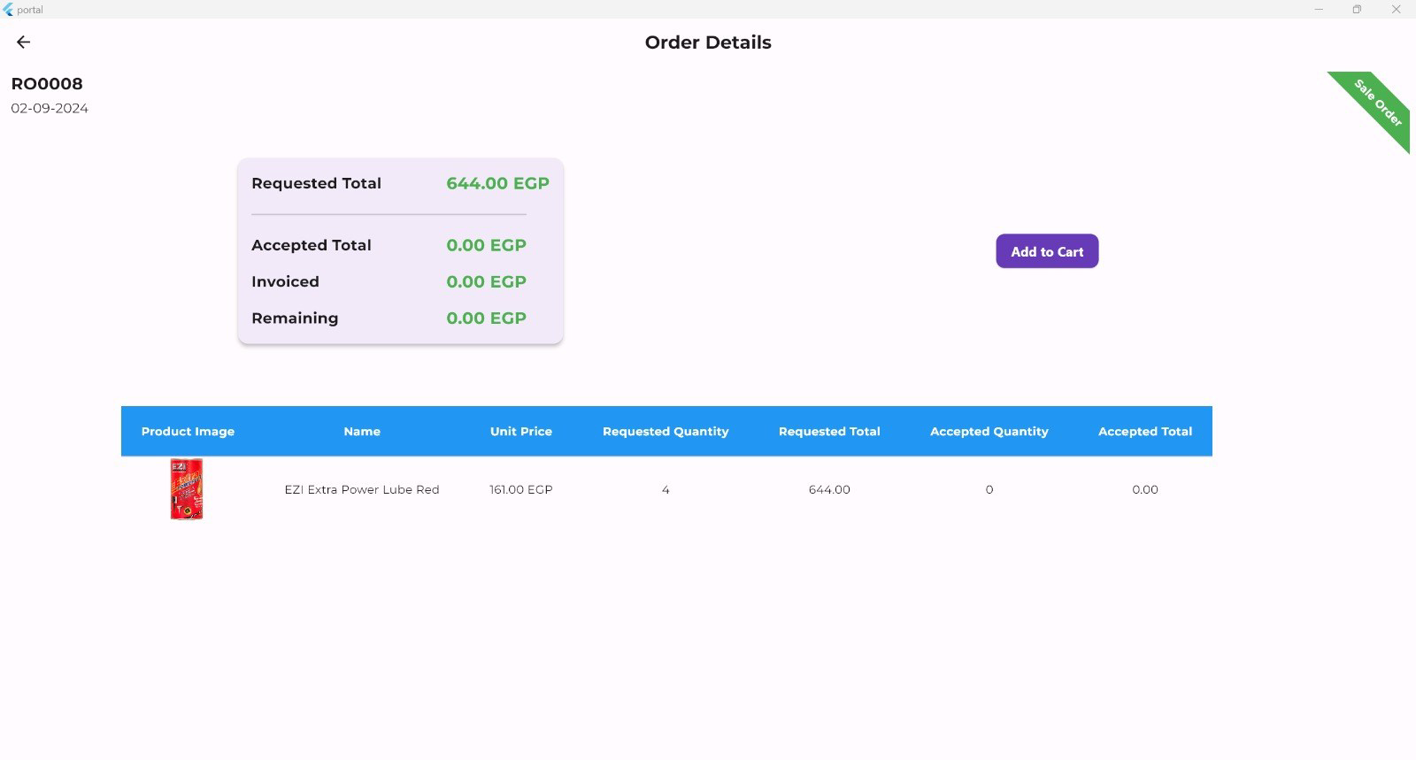Click the Requested Total column header
Viewport: 1416px width, 760px height.
[829, 432]
